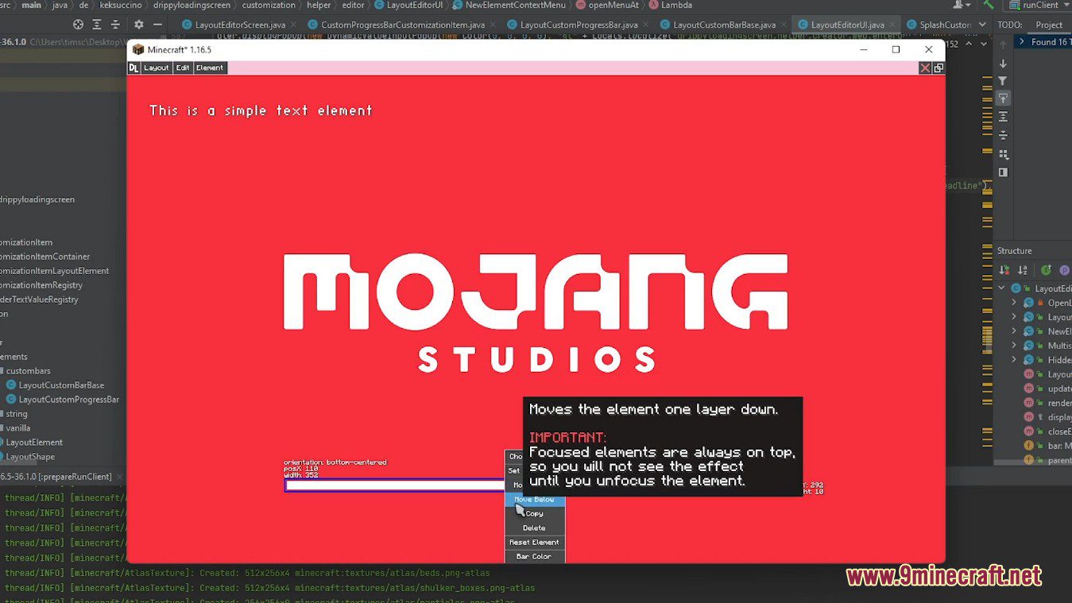This screenshot has width=1072, height=603.
Task: Toggle the autoscroll to source icon in TODO toolbar
Action: [x=1003, y=99]
